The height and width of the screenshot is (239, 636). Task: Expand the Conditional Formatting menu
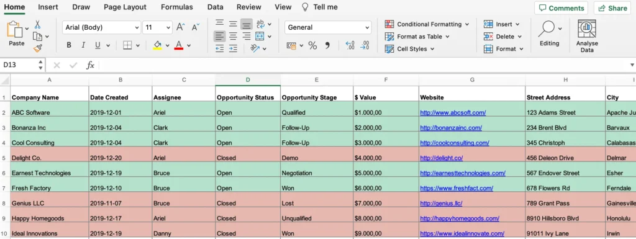427,24
